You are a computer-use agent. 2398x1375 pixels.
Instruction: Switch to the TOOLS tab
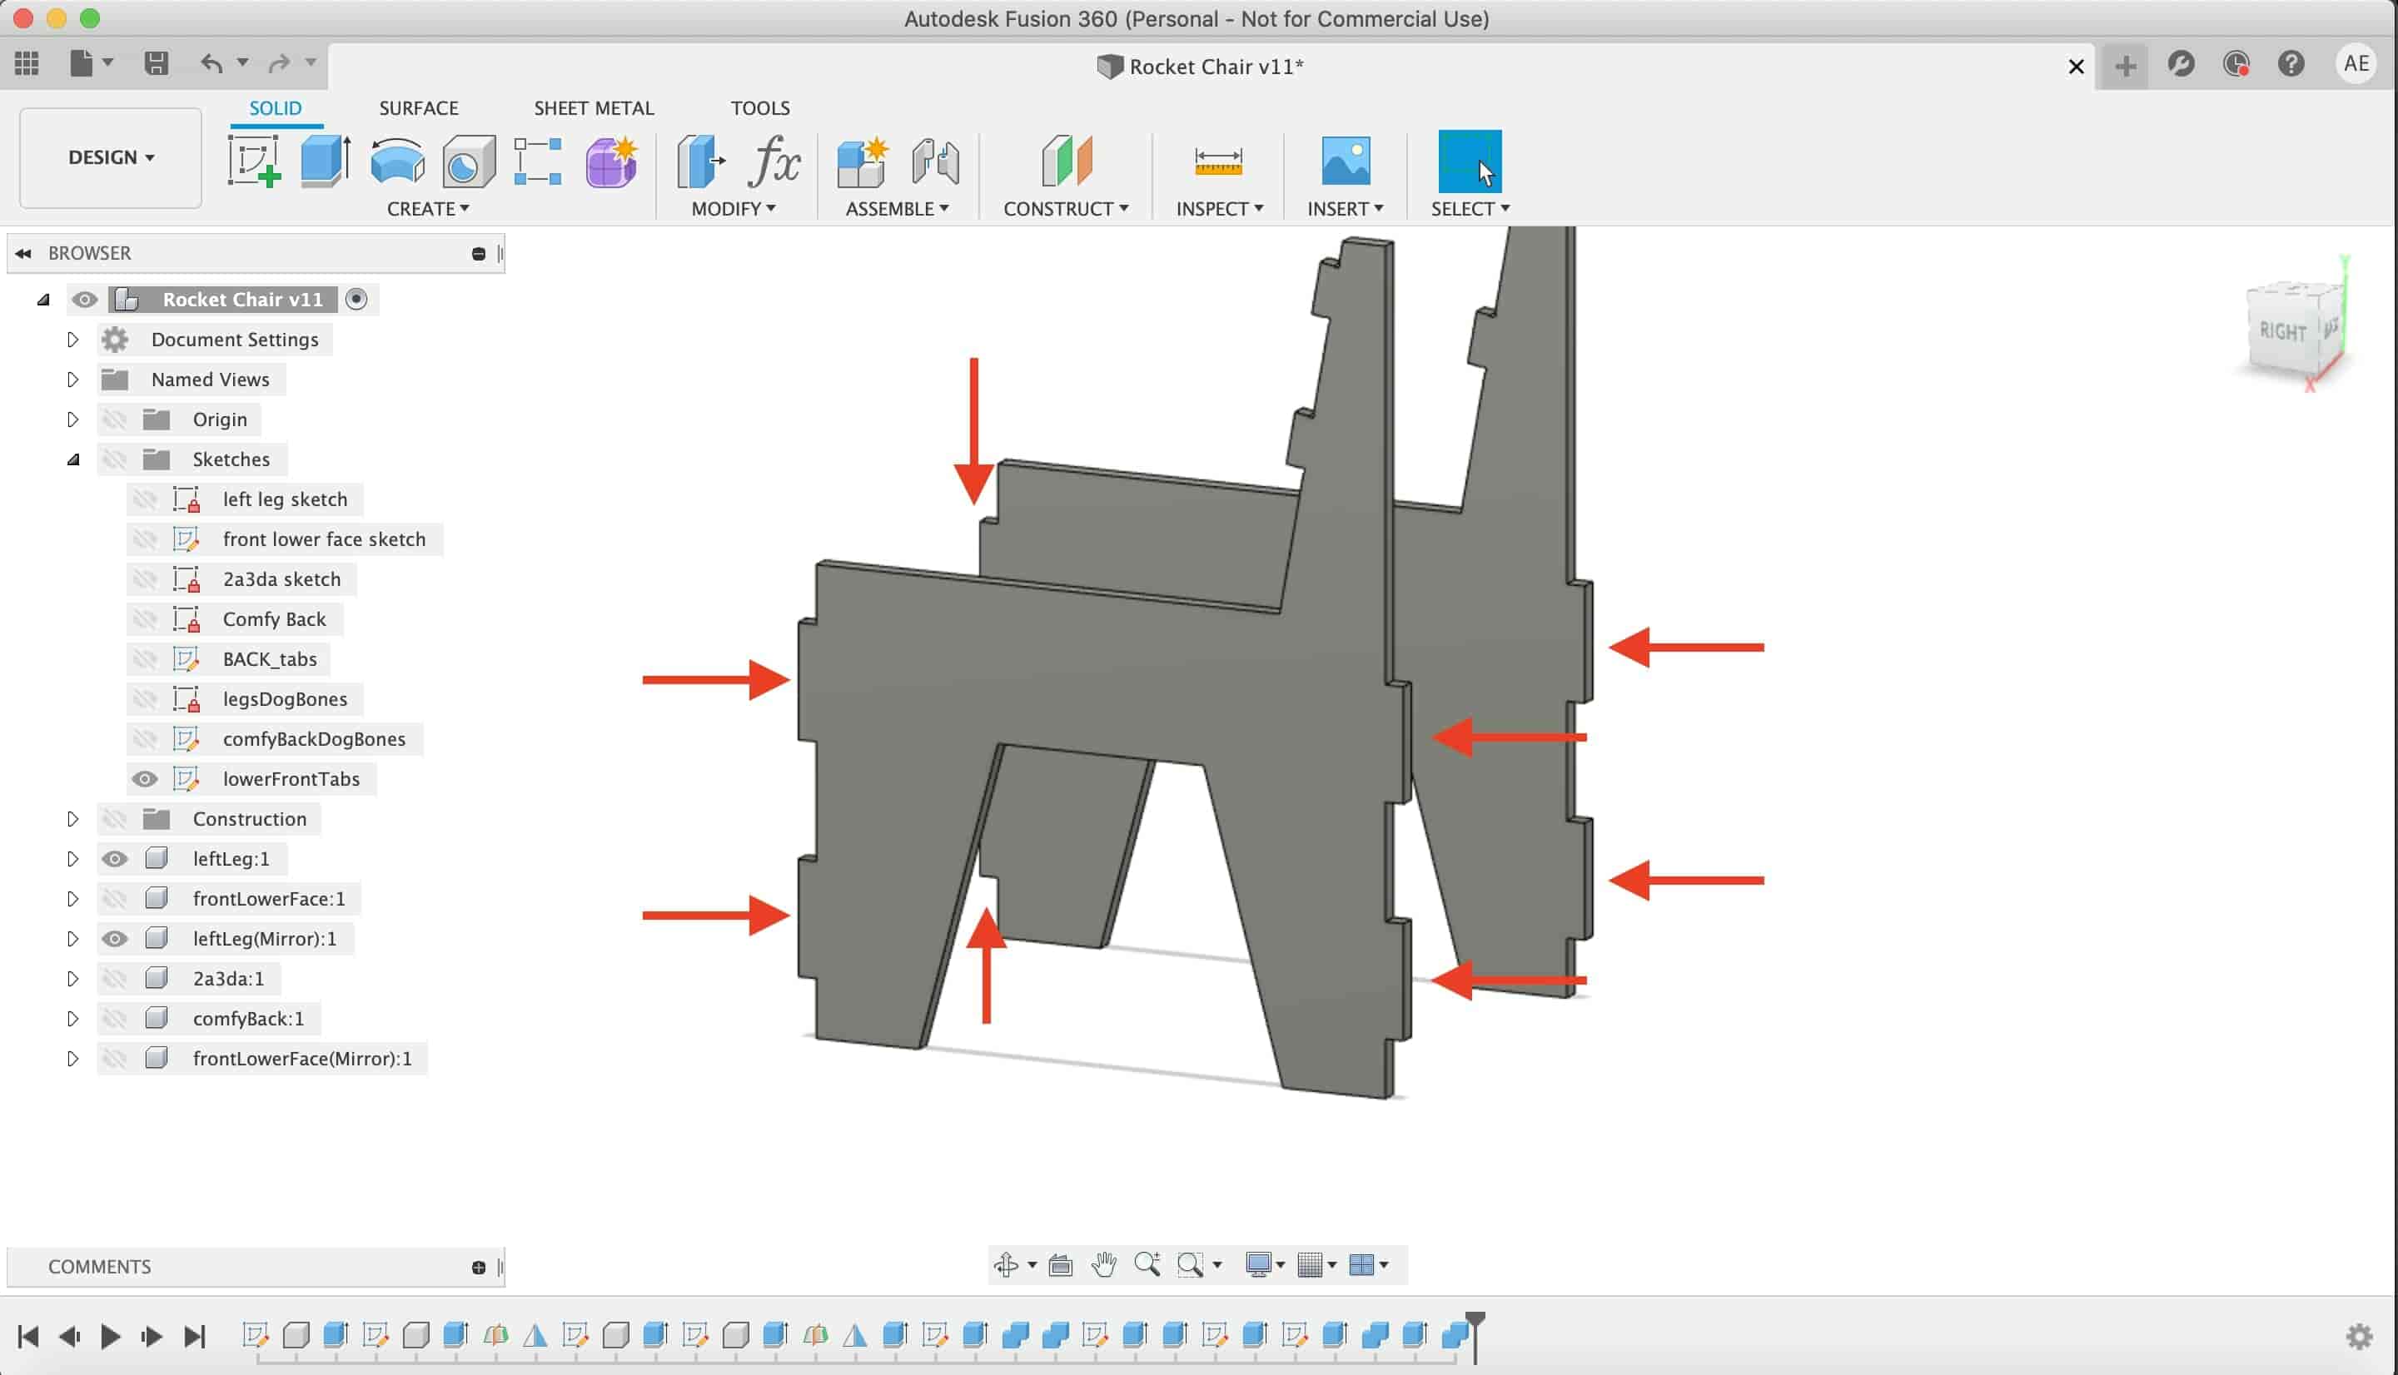pyautogui.click(x=759, y=107)
